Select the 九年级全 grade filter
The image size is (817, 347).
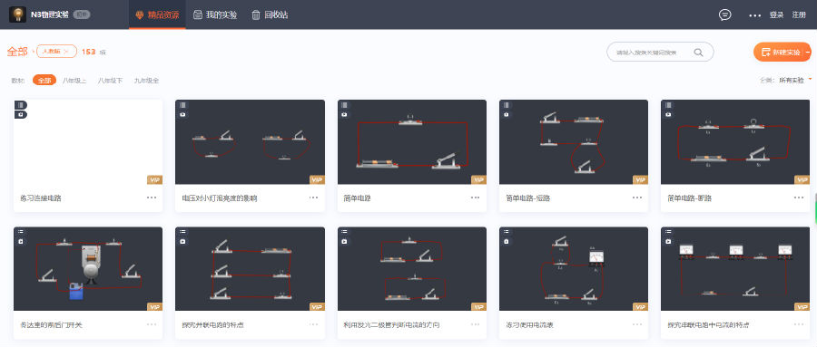click(x=146, y=81)
